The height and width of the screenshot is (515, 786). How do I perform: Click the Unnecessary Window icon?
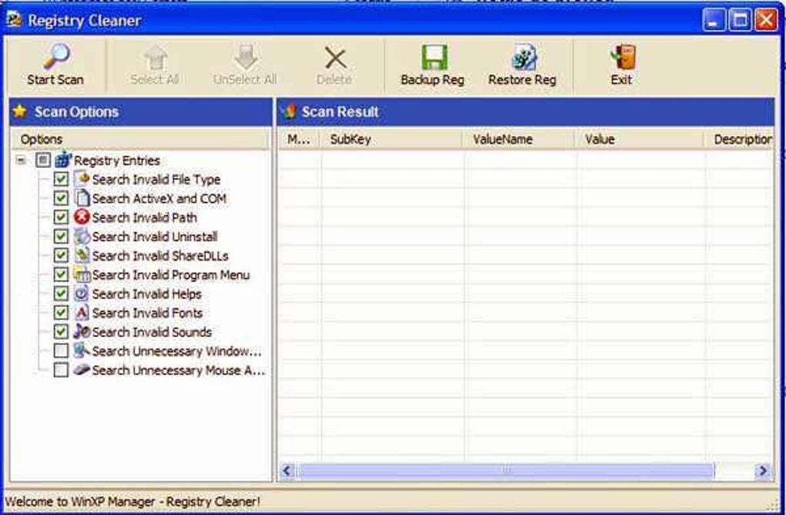pos(82,351)
